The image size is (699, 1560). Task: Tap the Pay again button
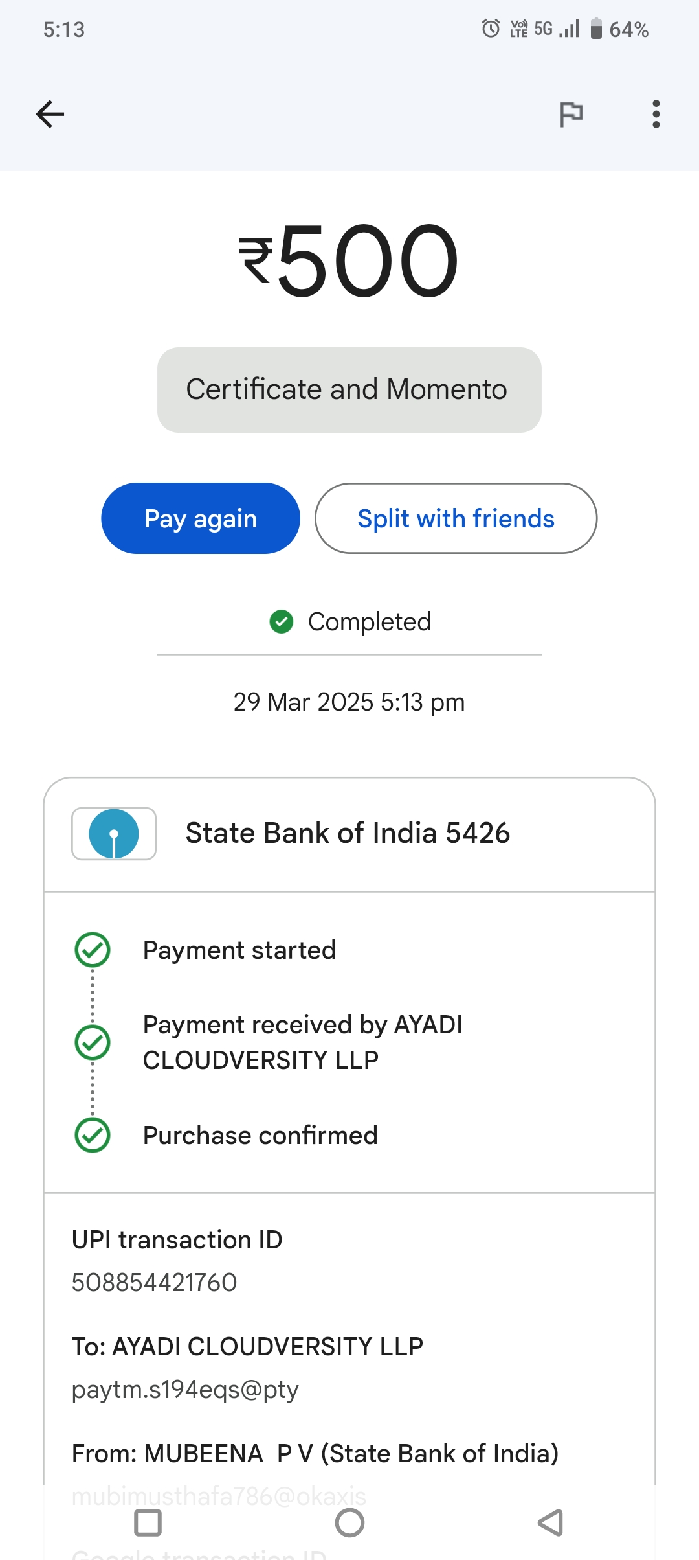pyautogui.click(x=201, y=518)
